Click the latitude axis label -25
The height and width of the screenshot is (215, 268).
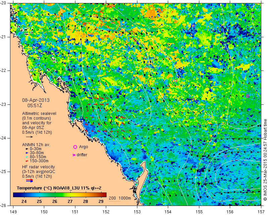3,172
